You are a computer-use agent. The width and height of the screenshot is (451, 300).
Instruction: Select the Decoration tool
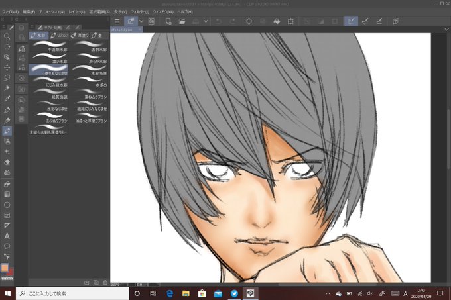tap(7, 152)
